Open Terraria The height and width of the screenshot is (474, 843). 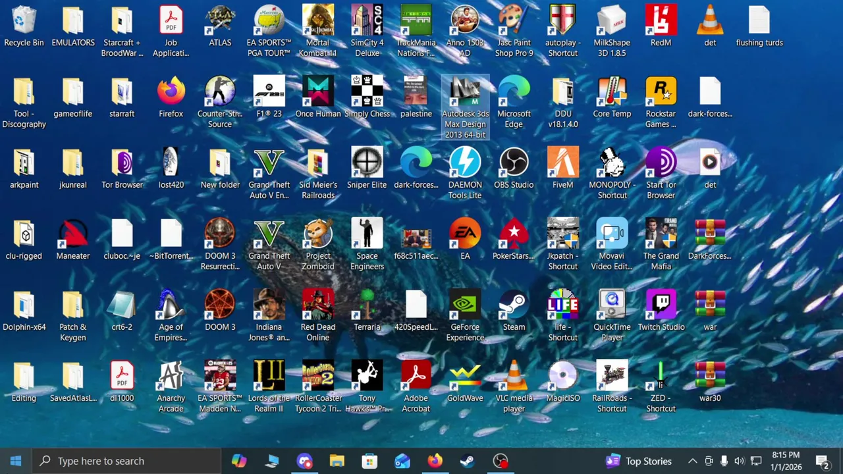[x=367, y=311]
